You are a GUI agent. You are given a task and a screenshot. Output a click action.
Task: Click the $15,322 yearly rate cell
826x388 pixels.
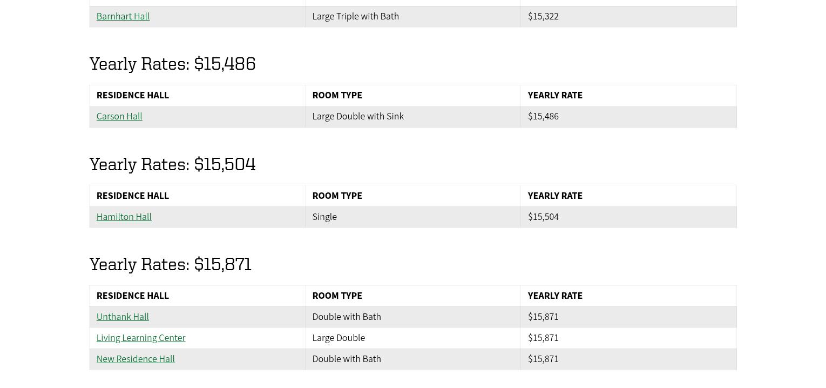(543, 17)
